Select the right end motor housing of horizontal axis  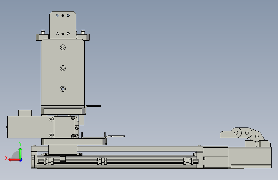[x=250, y=157]
